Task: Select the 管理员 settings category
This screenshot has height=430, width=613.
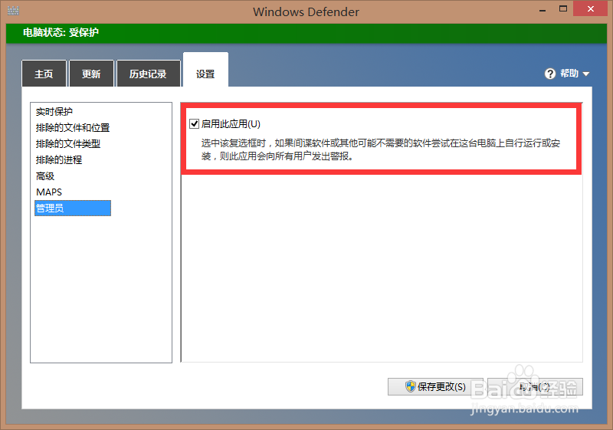Action: (x=73, y=208)
